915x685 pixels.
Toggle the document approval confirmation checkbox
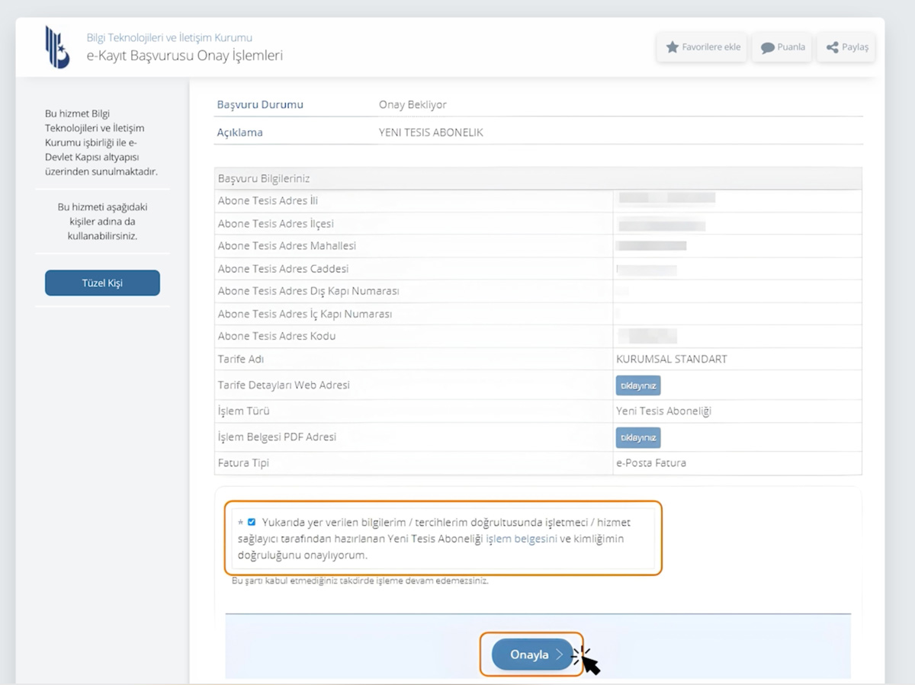click(252, 523)
